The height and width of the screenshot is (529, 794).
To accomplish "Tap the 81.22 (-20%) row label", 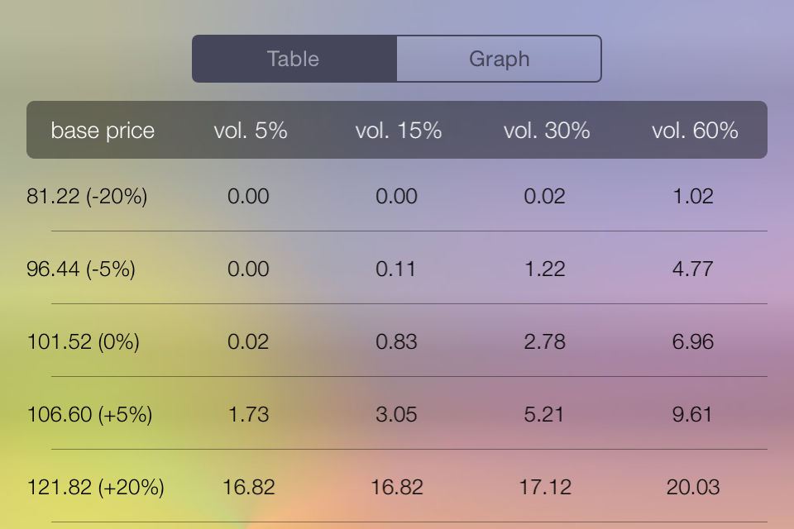I will (x=87, y=197).
